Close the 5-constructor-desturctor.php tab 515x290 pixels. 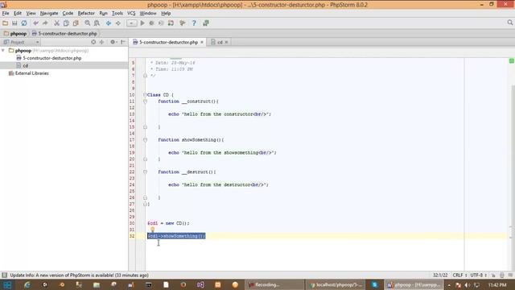pyautogui.click(x=202, y=42)
